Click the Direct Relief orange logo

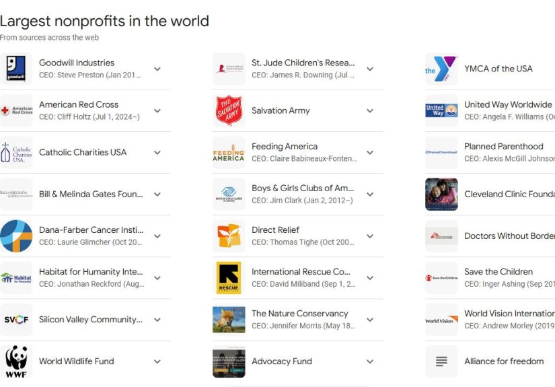tap(229, 236)
